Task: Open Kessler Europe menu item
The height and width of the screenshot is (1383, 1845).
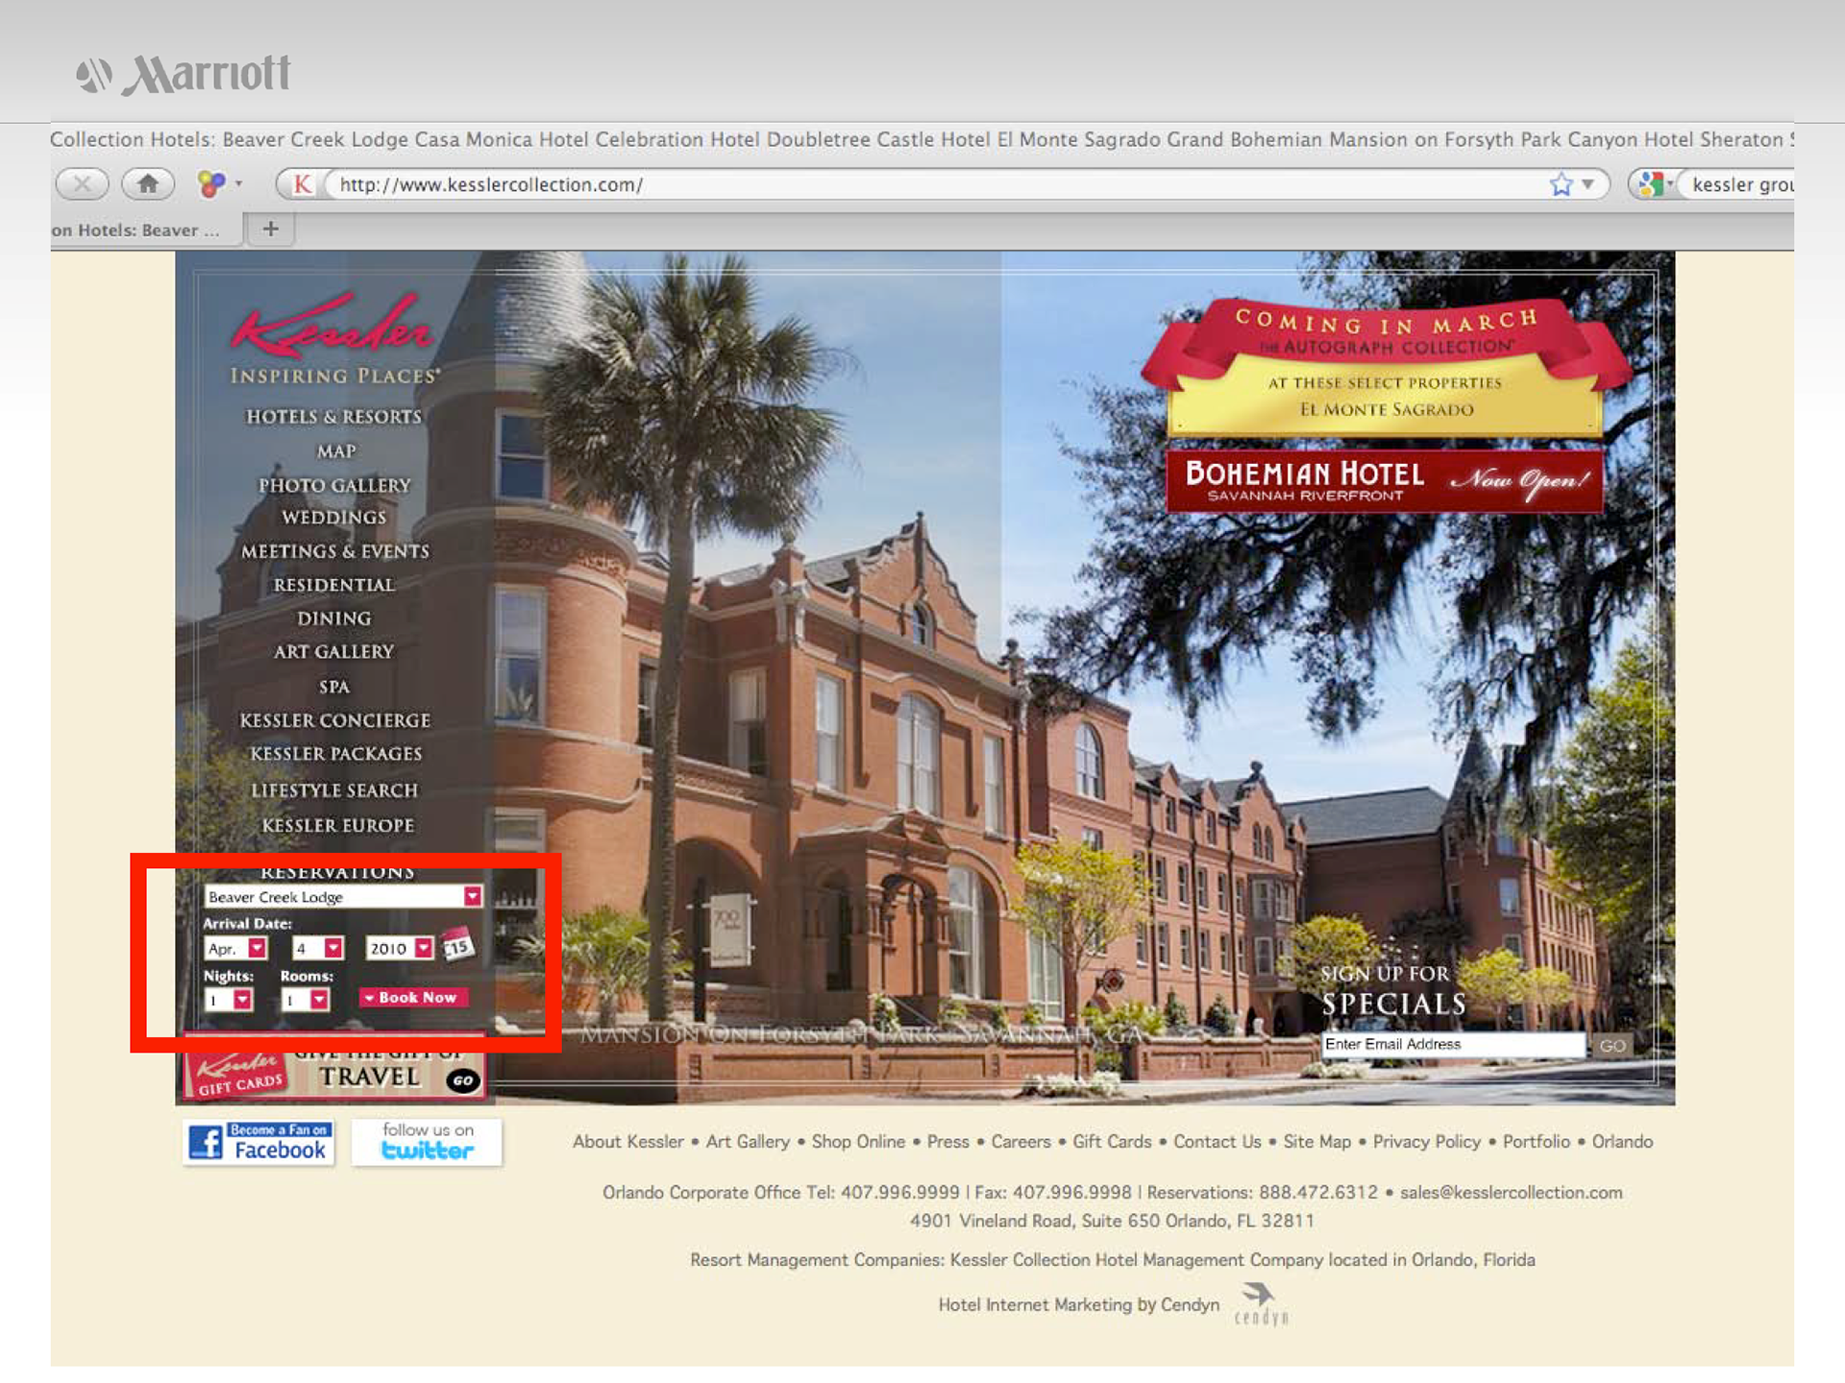Action: pyautogui.click(x=338, y=825)
